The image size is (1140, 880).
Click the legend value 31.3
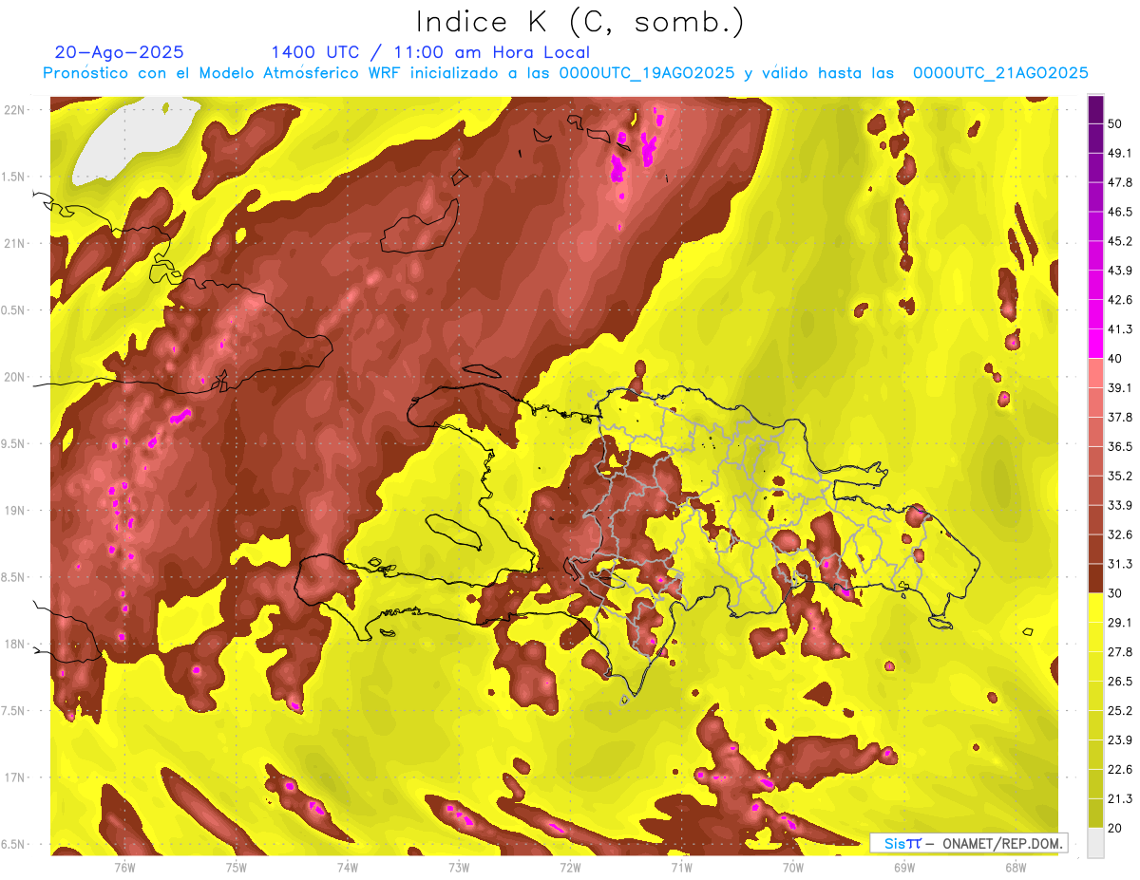point(1120,564)
